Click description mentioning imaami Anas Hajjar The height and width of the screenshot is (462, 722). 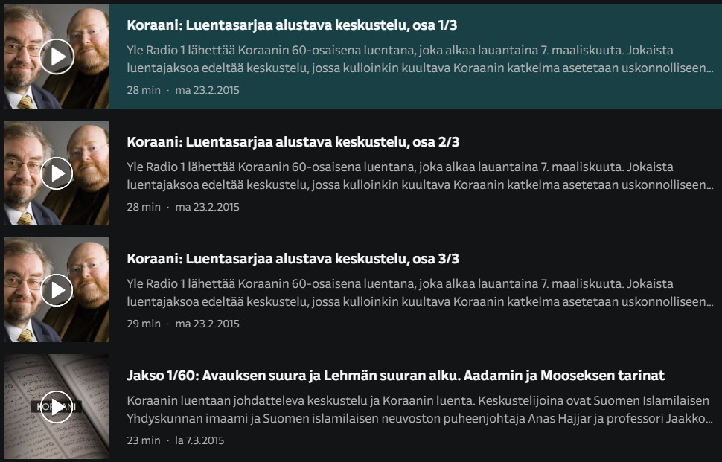(420, 409)
